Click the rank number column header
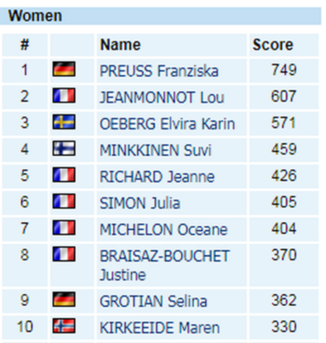 (x=25, y=45)
